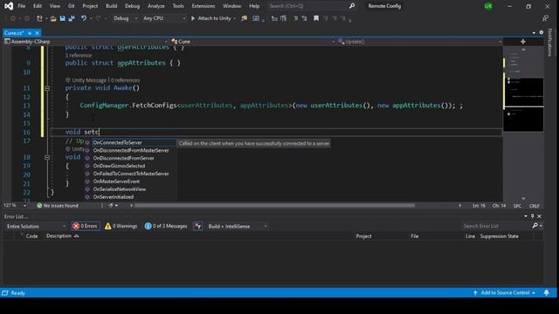
Task: Click the Open File folder icon
Action: tap(53, 18)
